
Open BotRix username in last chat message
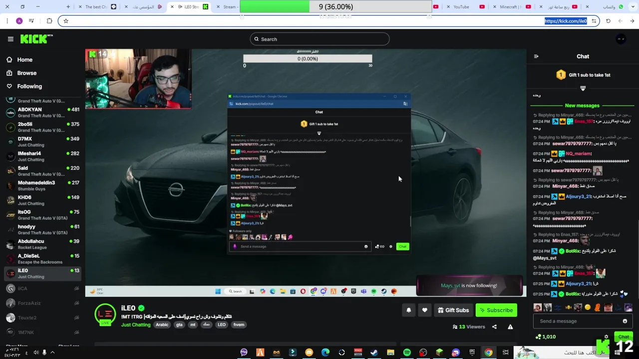tap(573, 294)
